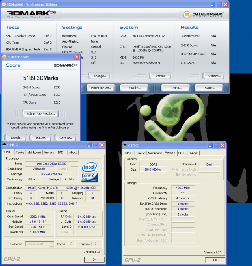This screenshot has width=252, height=266.
Task: Select SPD tab in right CPU-Z window
Action: tap(181, 153)
